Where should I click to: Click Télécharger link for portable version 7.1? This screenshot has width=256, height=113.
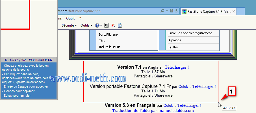click(204, 86)
